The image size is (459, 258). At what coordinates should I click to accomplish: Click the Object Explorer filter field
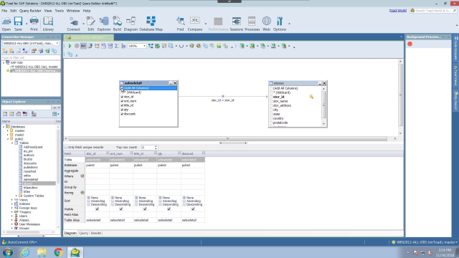pos(26,107)
